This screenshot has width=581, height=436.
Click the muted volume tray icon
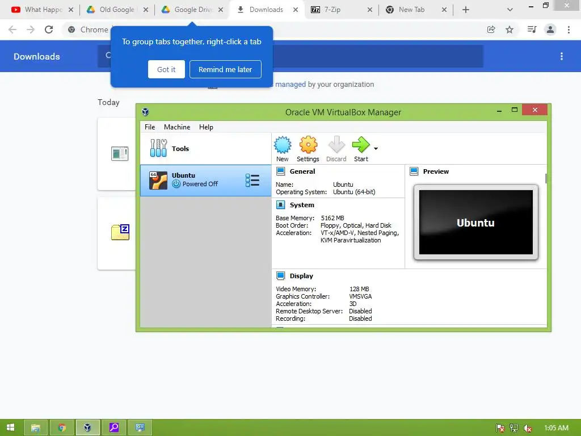[x=527, y=428]
